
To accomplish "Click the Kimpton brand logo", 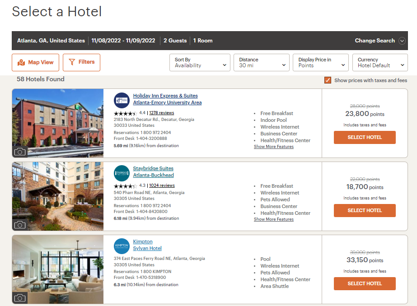I will pyautogui.click(x=122, y=246).
